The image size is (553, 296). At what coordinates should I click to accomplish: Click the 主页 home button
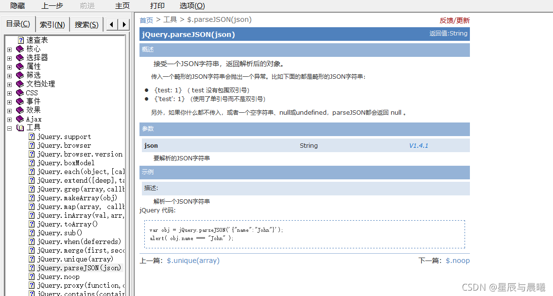coord(122,6)
